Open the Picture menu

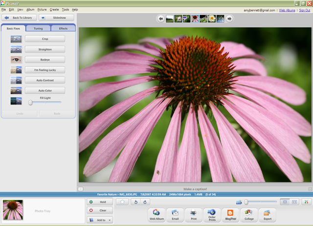(x=42, y=10)
